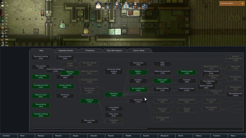246x138 pixels.
Task: Open the History tab in bottom bar
Action: [202, 136]
